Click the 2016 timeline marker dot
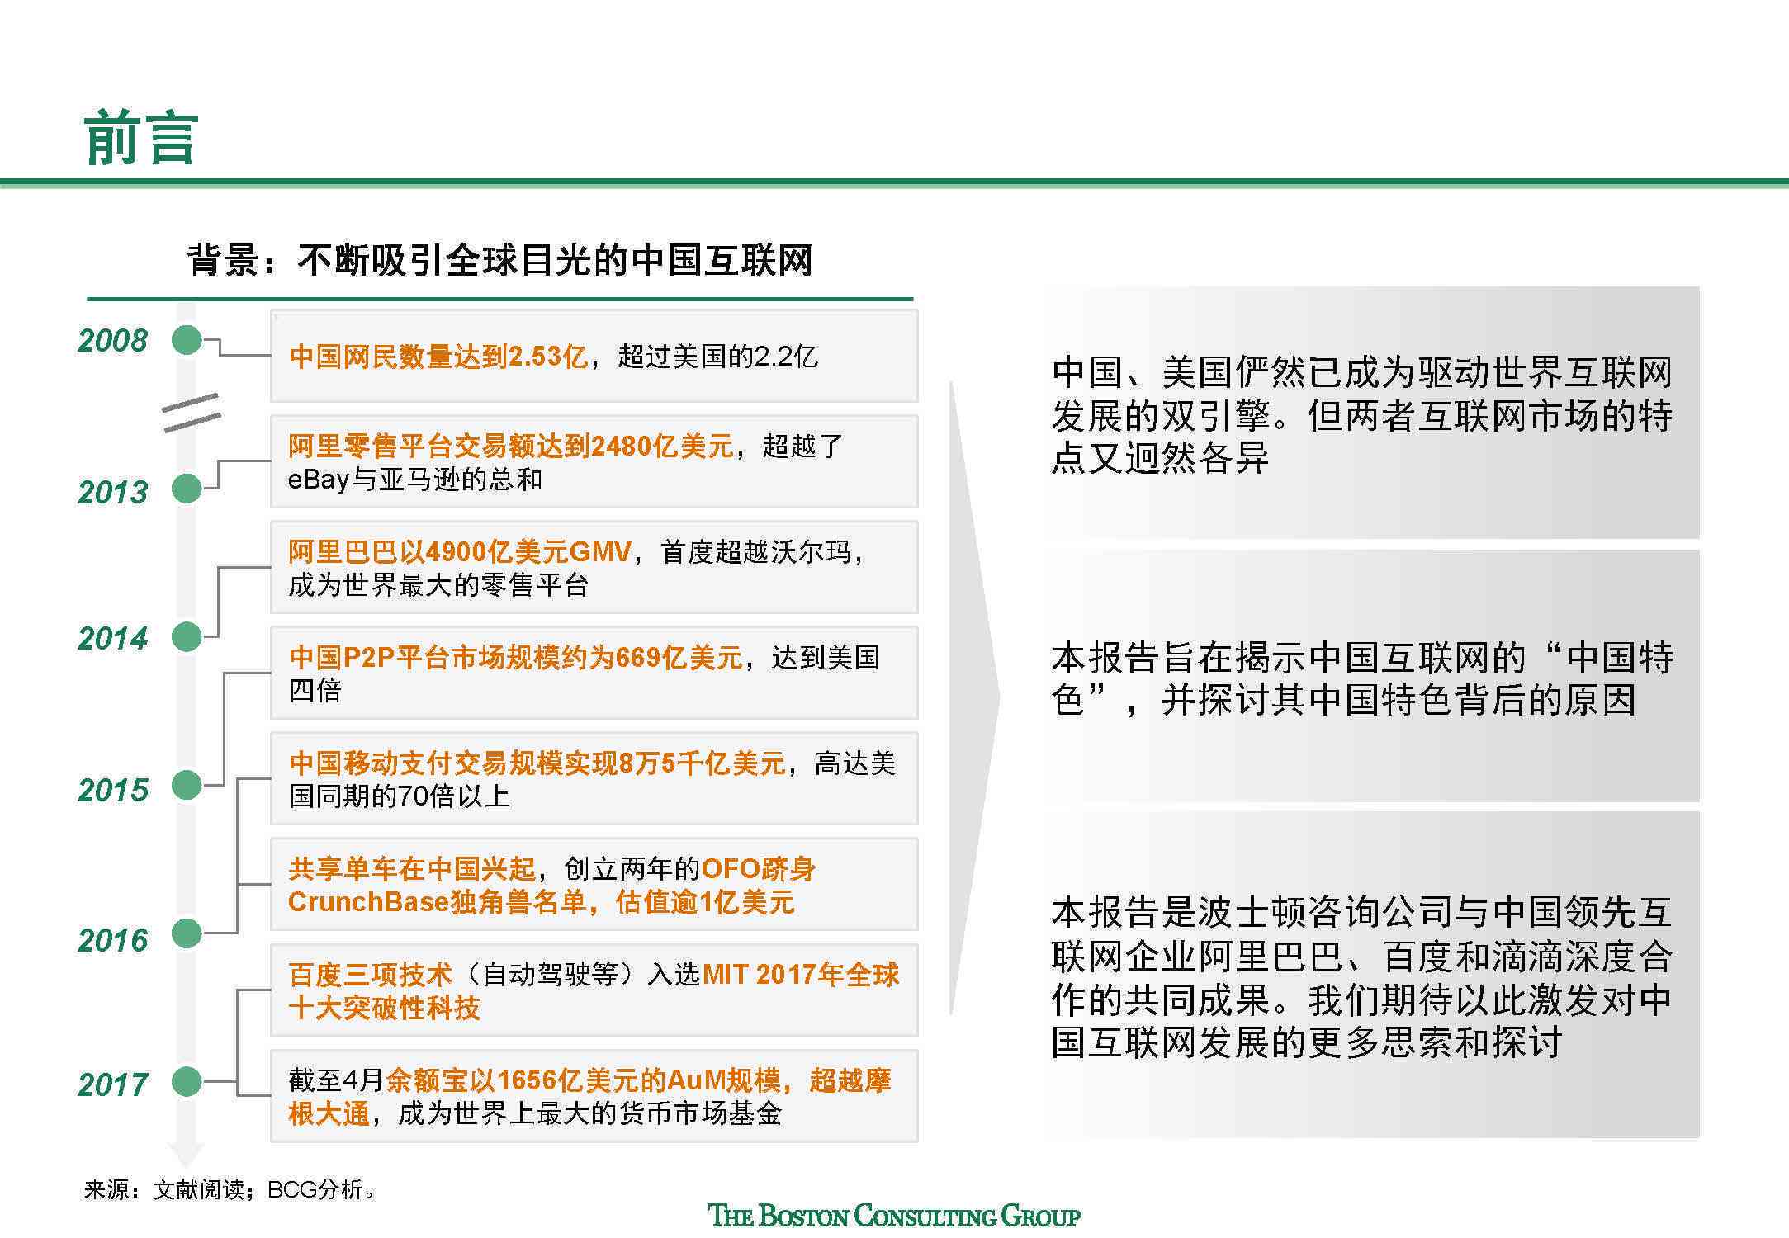The image size is (1789, 1238). [187, 933]
